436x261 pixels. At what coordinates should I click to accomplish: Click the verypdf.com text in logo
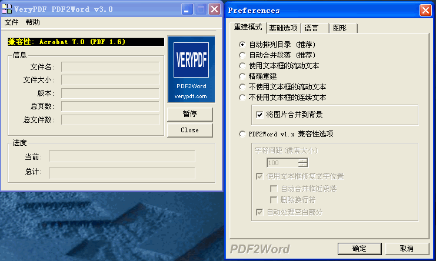191,96
